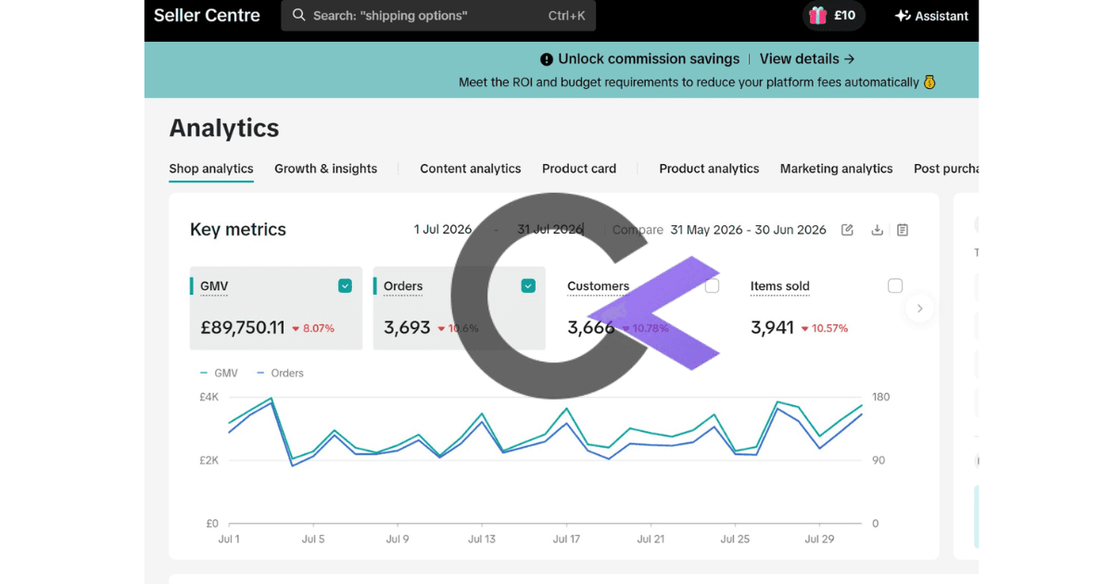Click the commission savings alert icon

pos(547,59)
